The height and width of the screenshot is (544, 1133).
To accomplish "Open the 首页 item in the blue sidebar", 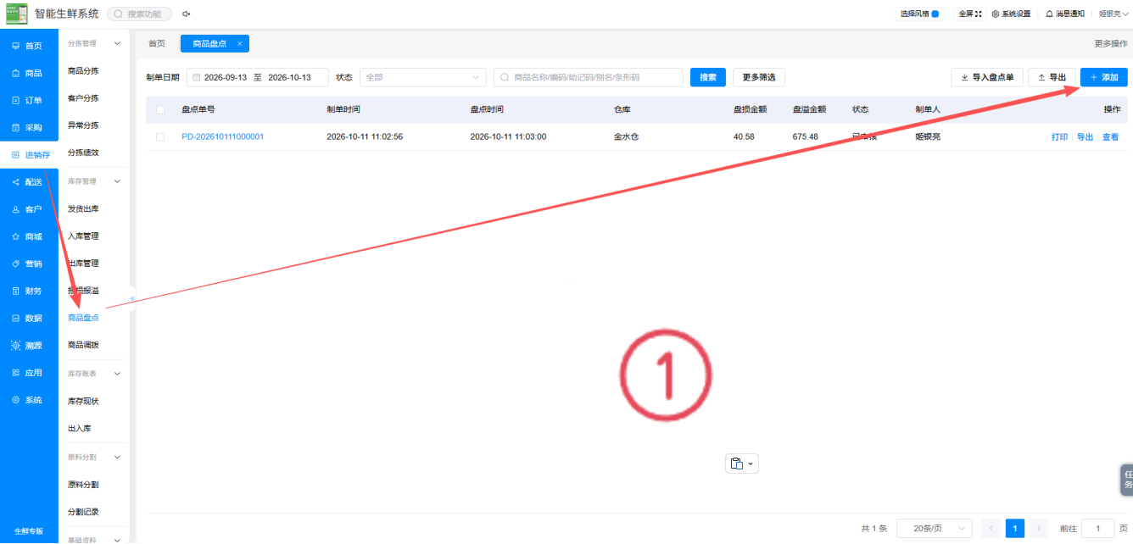I will 29,46.
